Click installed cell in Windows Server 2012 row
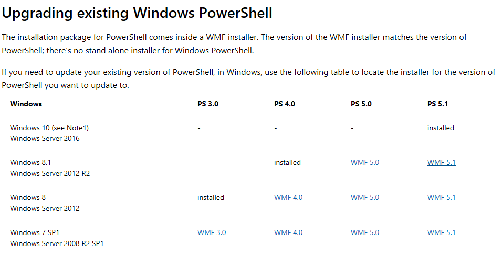The height and width of the screenshot is (256, 502). click(211, 197)
